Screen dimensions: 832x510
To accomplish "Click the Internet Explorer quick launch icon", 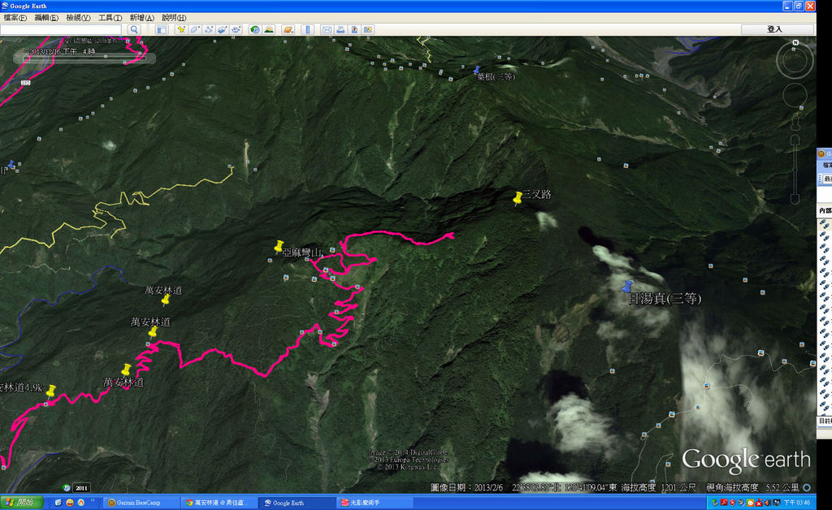I will 58,502.
